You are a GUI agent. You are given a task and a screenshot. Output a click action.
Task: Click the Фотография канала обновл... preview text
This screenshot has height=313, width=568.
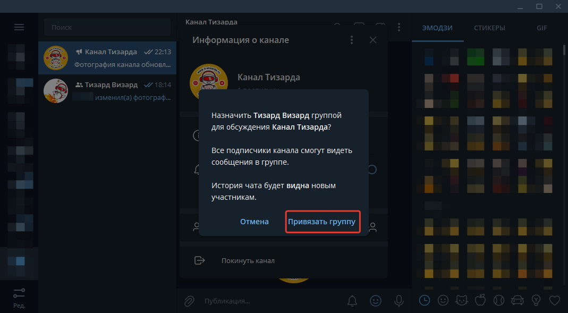pyautogui.click(x=122, y=64)
